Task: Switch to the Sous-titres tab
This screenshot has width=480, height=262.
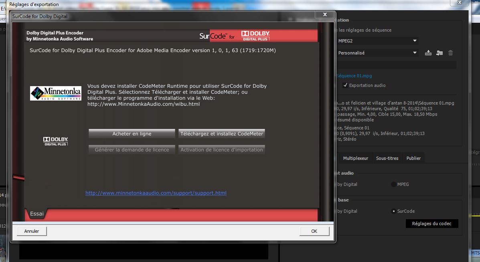Action: point(387,158)
